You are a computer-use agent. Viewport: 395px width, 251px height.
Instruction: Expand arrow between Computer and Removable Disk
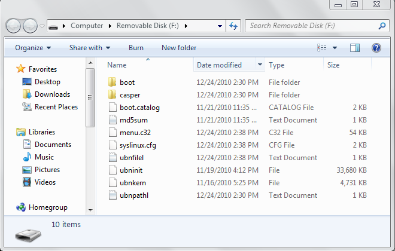[110, 26]
